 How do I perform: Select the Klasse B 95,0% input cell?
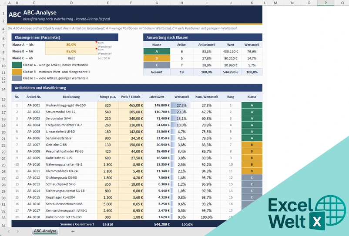click(71, 51)
